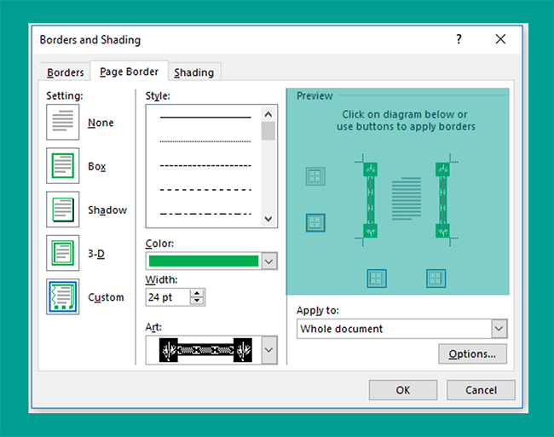This screenshot has height=437, width=554.
Task: Click the Style list scrollbar thumb
Action: (x=268, y=131)
